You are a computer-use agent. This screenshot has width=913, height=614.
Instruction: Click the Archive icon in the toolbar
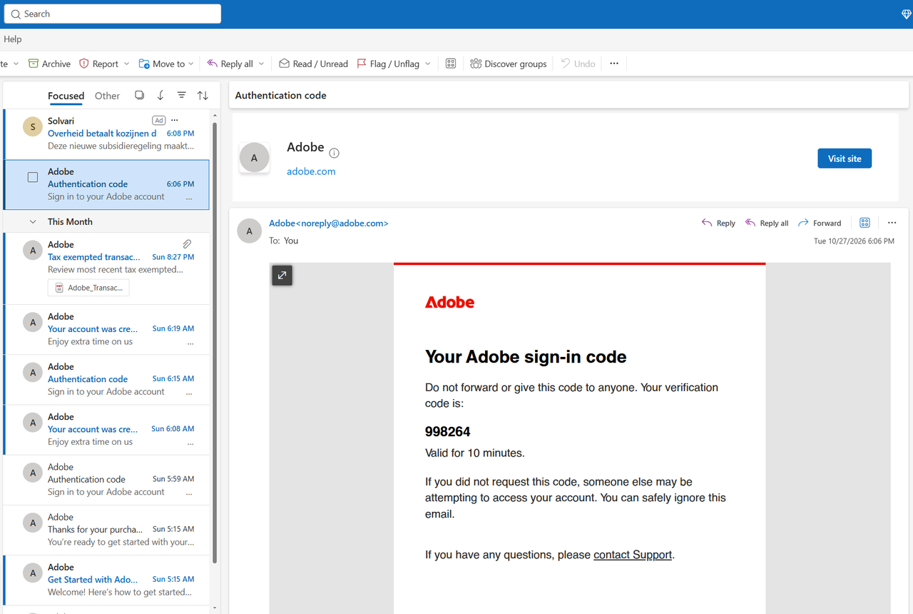(x=34, y=64)
